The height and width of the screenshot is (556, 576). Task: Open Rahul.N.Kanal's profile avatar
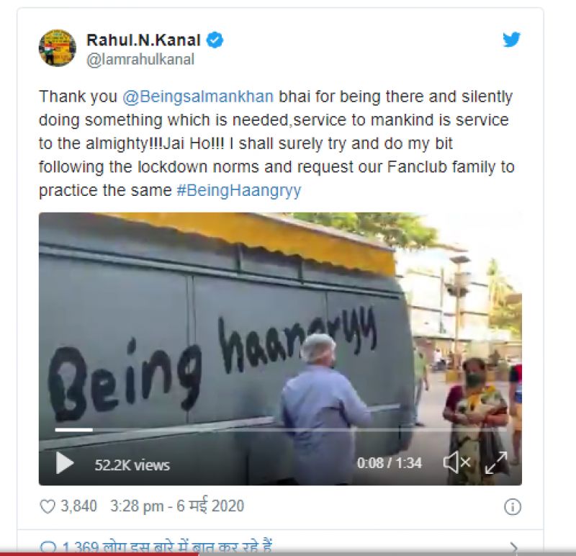(x=58, y=48)
